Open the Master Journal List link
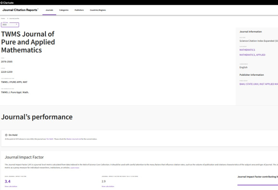This screenshot has height=190, width=278. [74, 139]
